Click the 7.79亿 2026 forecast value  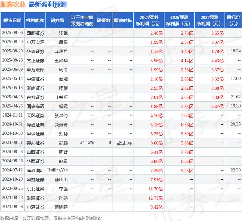[187, 152]
